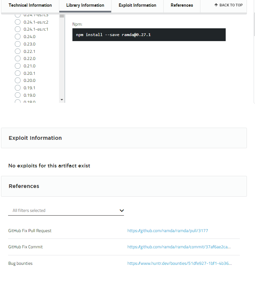255x284 pixels.
Task: Open the huntr.dev bounties link
Action: [180, 263]
